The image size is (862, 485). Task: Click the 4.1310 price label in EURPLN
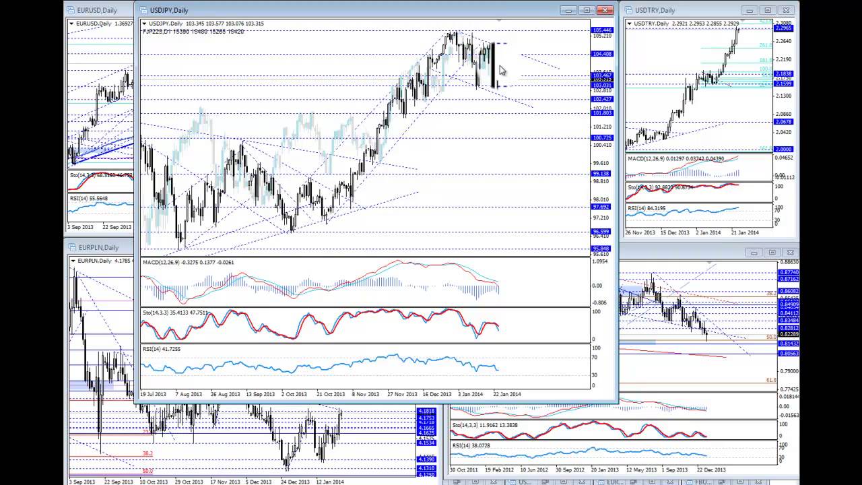[426, 468]
